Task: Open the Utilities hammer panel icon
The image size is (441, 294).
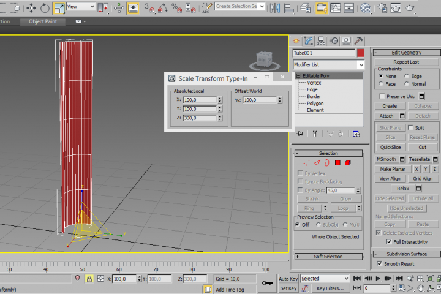Action: [x=358, y=41]
